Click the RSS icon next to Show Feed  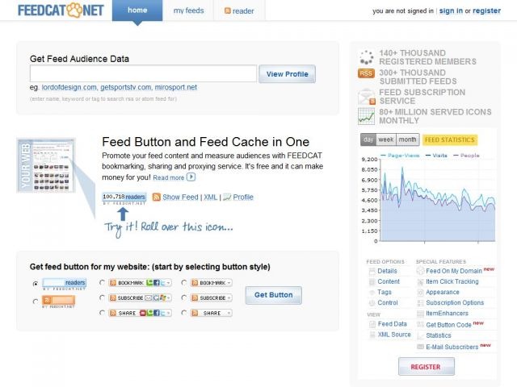click(x=156, y=197)
